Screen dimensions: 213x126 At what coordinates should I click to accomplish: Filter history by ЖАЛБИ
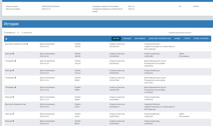point(177,39)
